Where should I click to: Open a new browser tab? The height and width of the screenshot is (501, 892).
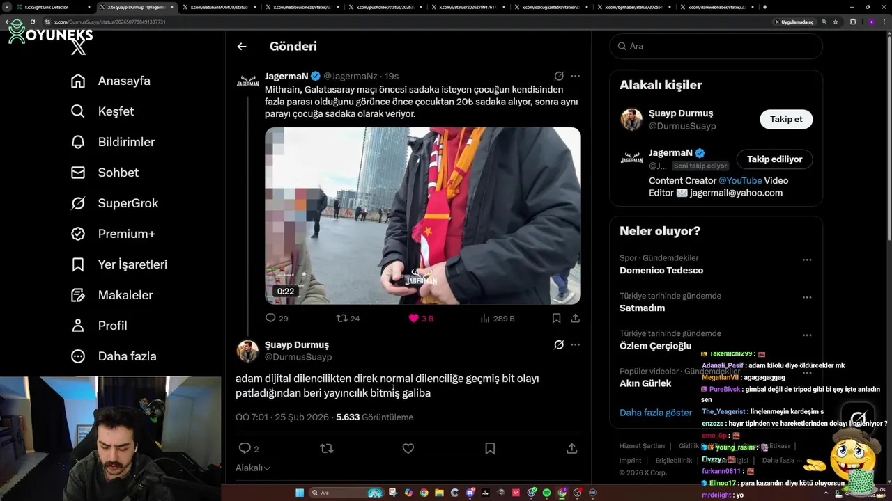tap(765, 7)
